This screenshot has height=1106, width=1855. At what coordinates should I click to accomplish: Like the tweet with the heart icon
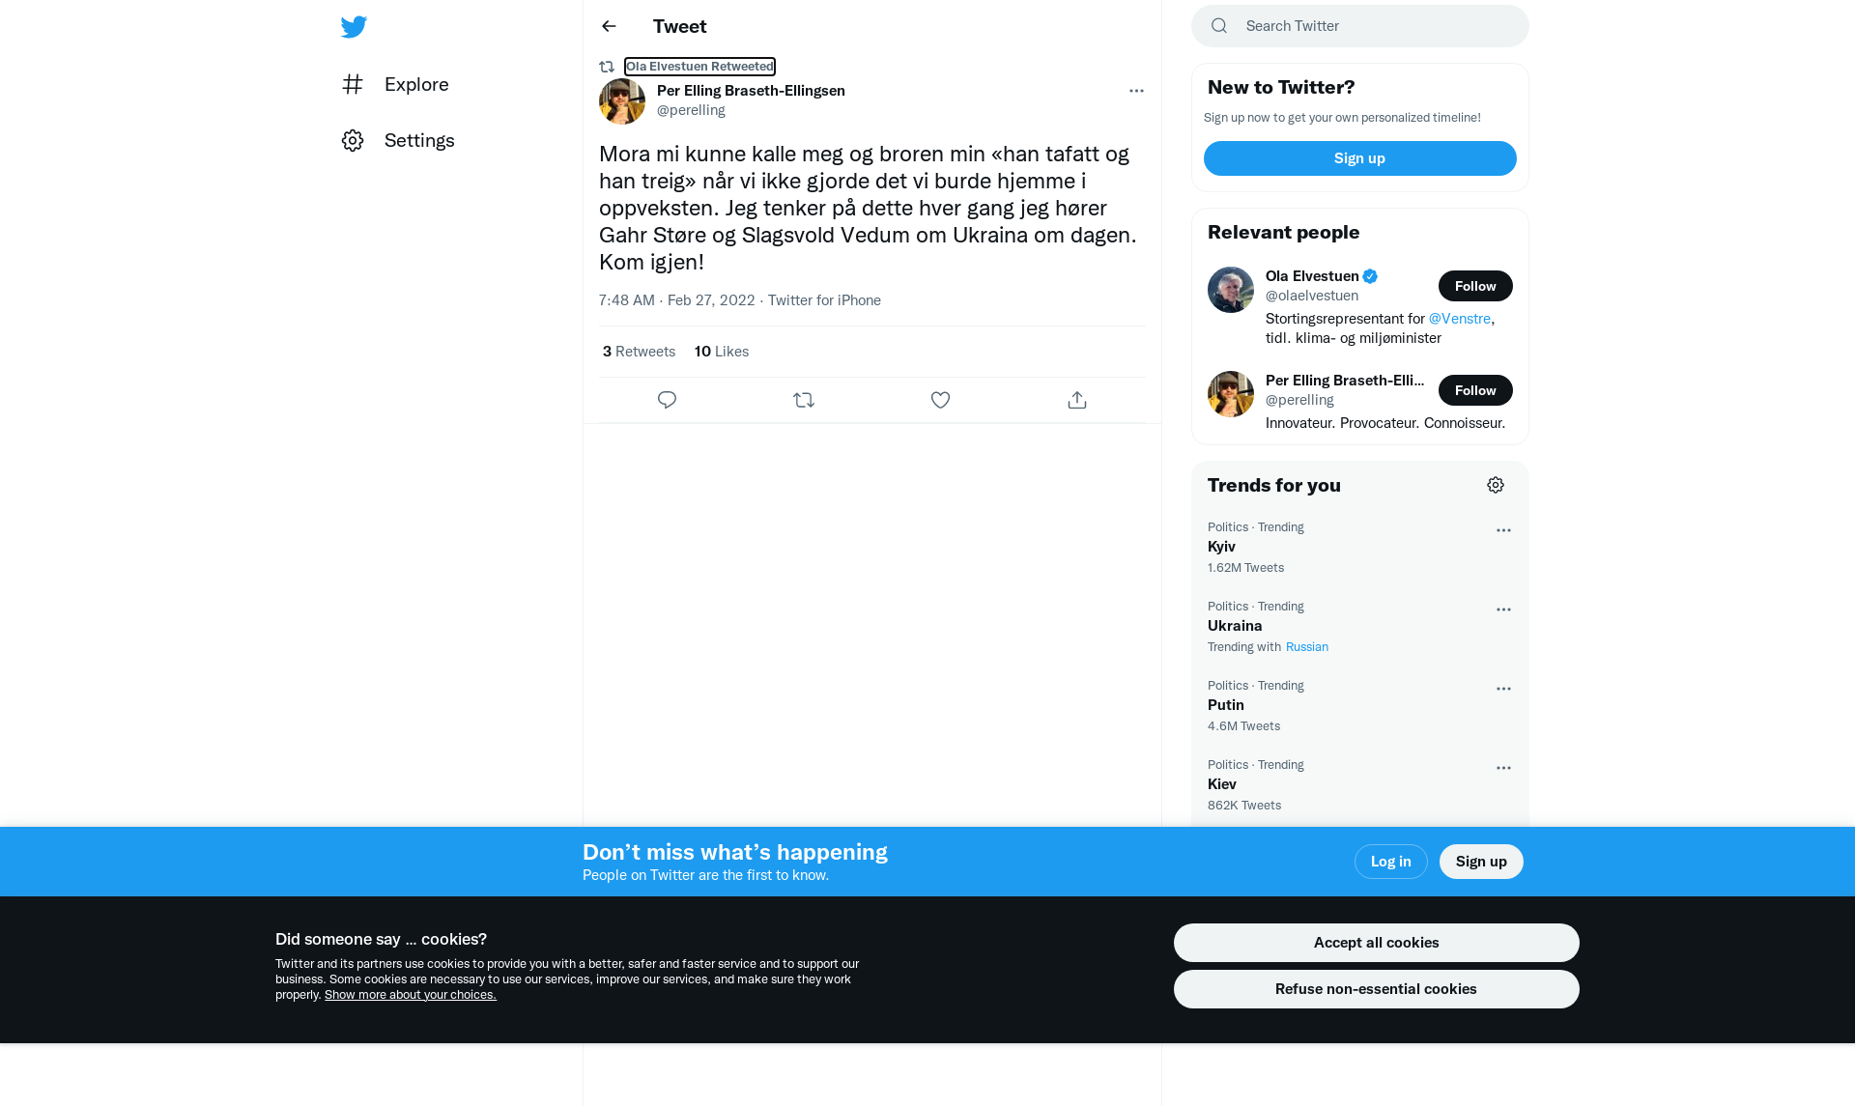pos(940,400)
